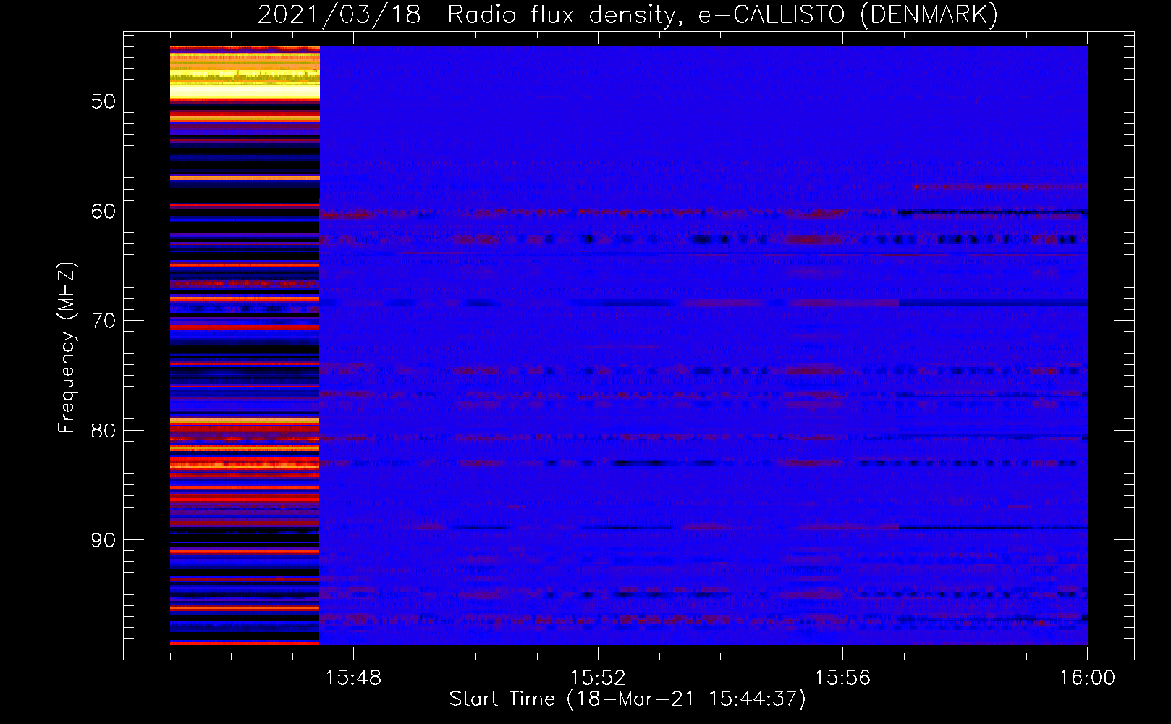This screenshot has width=1171, height=724.
Task: Click the 90 MHz frequency tick label
Action: pos(103,540)
